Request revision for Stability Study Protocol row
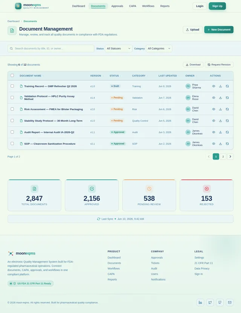 pyautogui.click(x=227, y=121)
